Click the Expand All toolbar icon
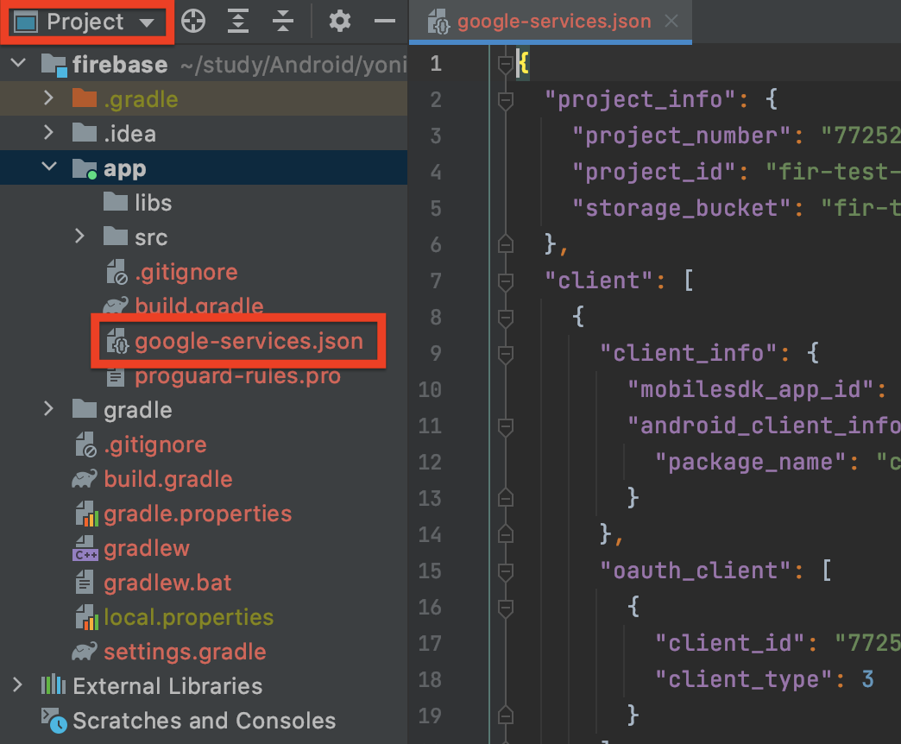The height and width of the screenshot is (744, 901). pos(238,22)
